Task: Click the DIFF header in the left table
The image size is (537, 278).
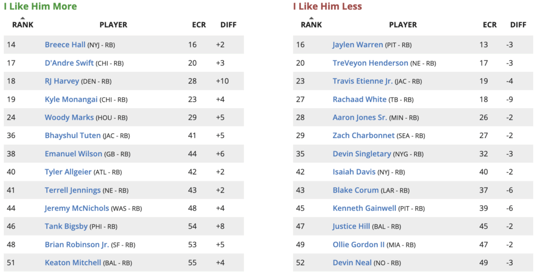Action: pyautogui.click(x=228, y=25)
